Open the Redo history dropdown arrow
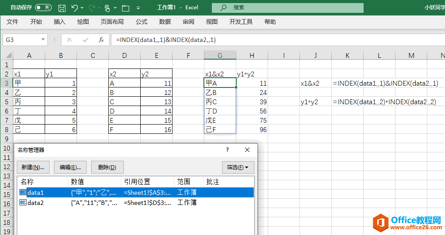The height and width of the screenshot is (235, 445). click(x=100, y=8)
